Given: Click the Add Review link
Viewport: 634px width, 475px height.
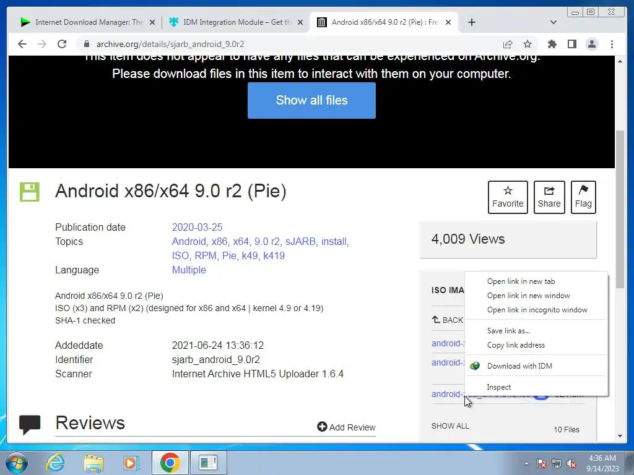Looking at the screenshot, I should click(347, 427).
